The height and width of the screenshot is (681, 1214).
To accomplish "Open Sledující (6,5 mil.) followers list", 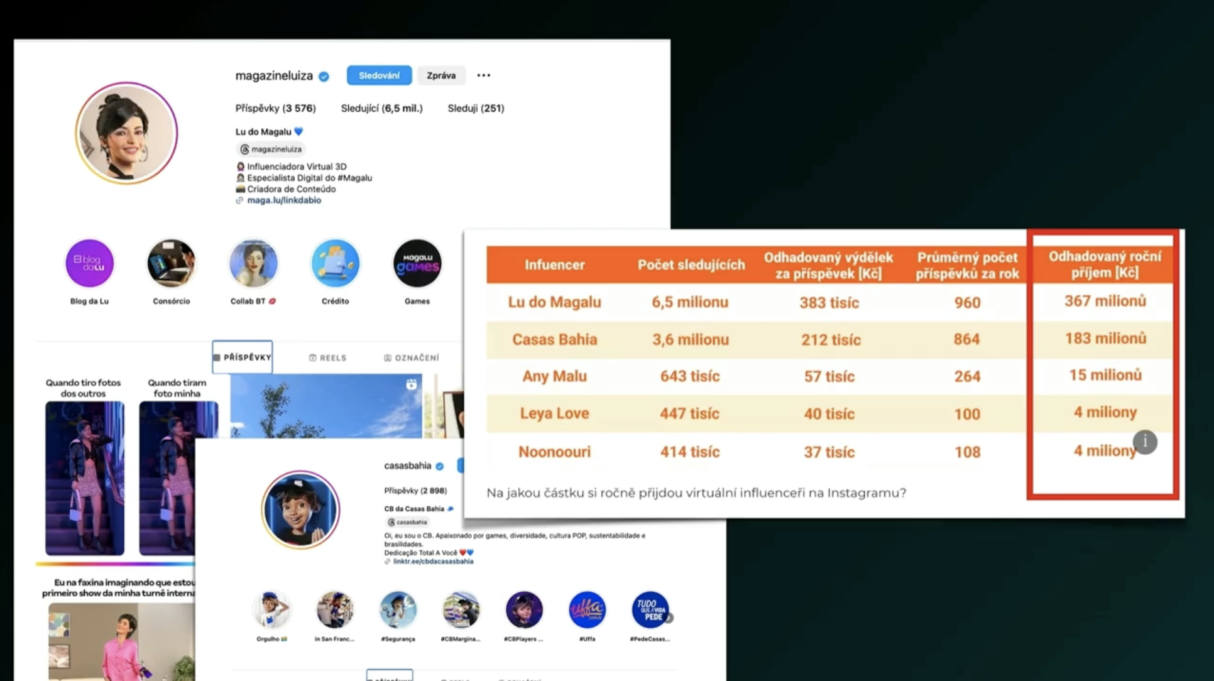I will [381, 108].
